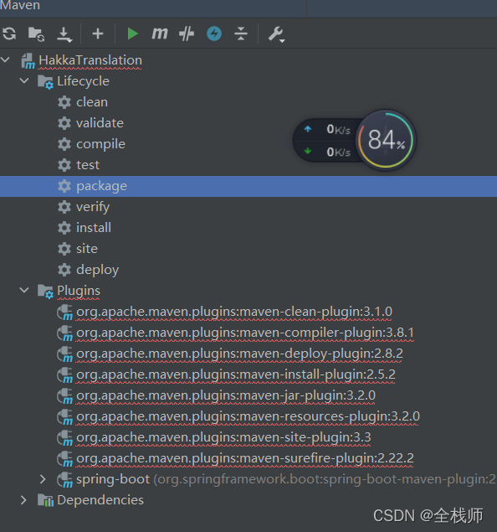Collapse the Plugins folder
Image resolution: width=497 pixels, height=532 pixels.
[x=24, y=290]
